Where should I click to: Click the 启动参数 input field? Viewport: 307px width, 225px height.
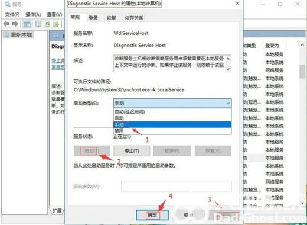pos(177,187)
